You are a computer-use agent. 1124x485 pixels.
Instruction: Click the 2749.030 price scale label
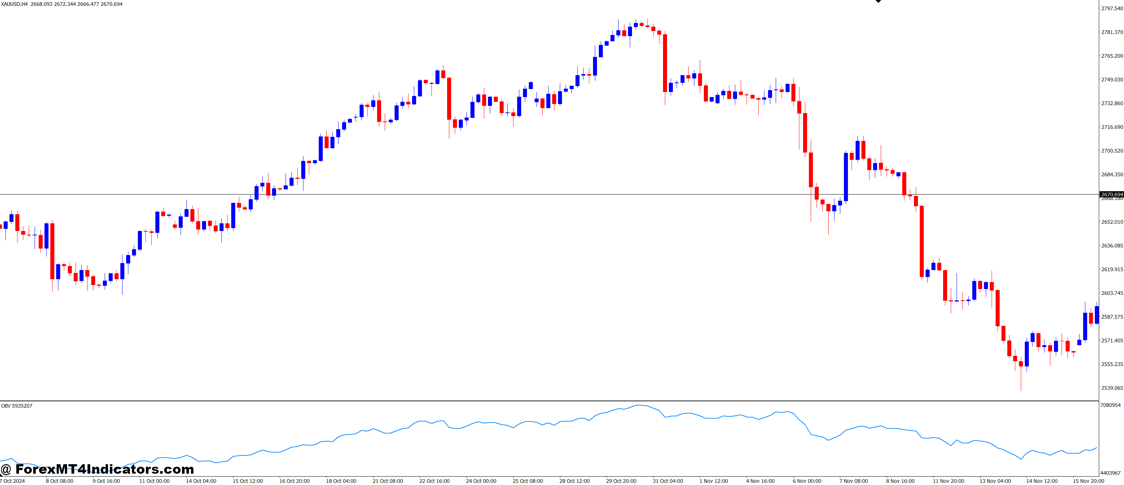[x=1112, y=80]
